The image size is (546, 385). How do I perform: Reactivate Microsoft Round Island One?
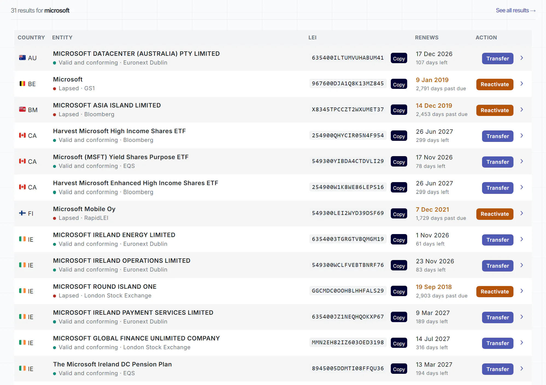[495, 291]
